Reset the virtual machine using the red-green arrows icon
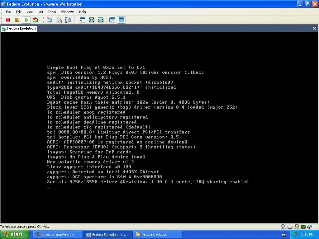 pyautogui.click(x=35, y=20)
